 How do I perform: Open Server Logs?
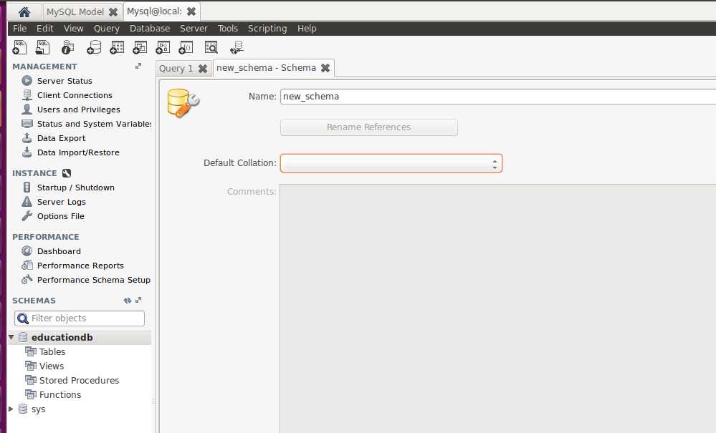[x=61, y=202]
